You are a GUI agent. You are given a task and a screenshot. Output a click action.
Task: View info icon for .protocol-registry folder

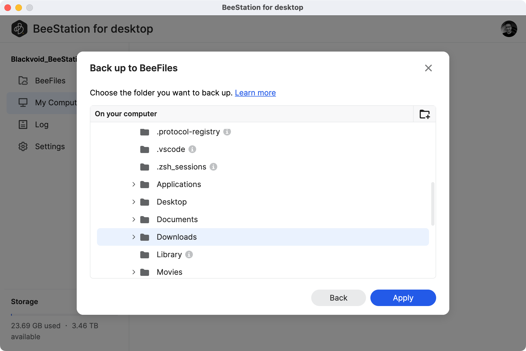[227, 132]
